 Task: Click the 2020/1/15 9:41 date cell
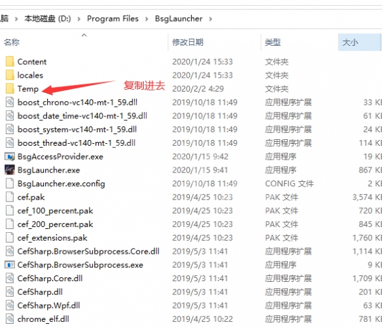pyautogui.click(x=200, y=170)
